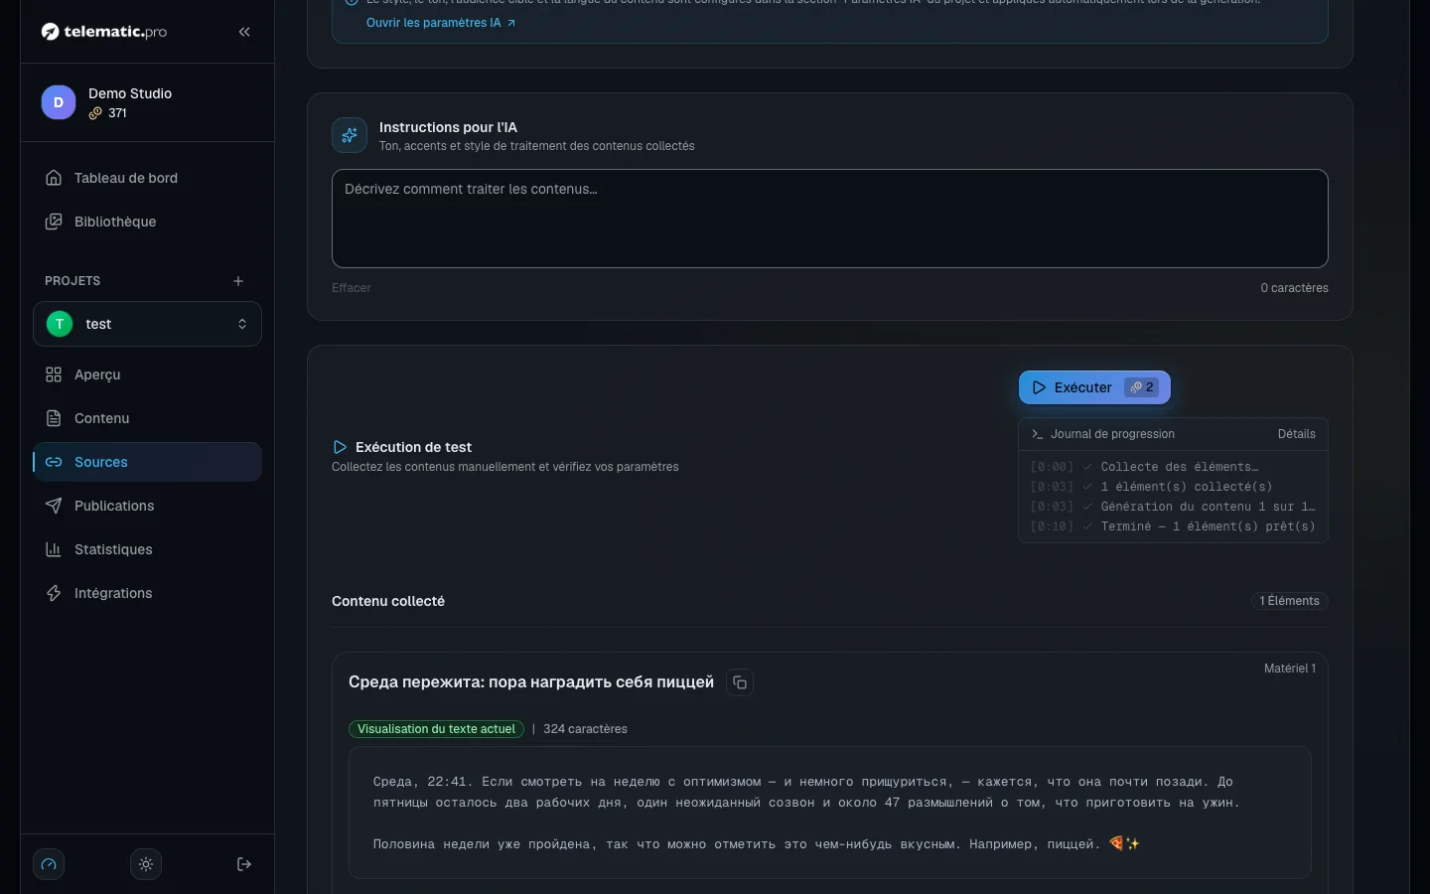Viewport: 1430px width, 894px height.
Task: Select the Sources menu item
Action: click(x=147, y=462)
